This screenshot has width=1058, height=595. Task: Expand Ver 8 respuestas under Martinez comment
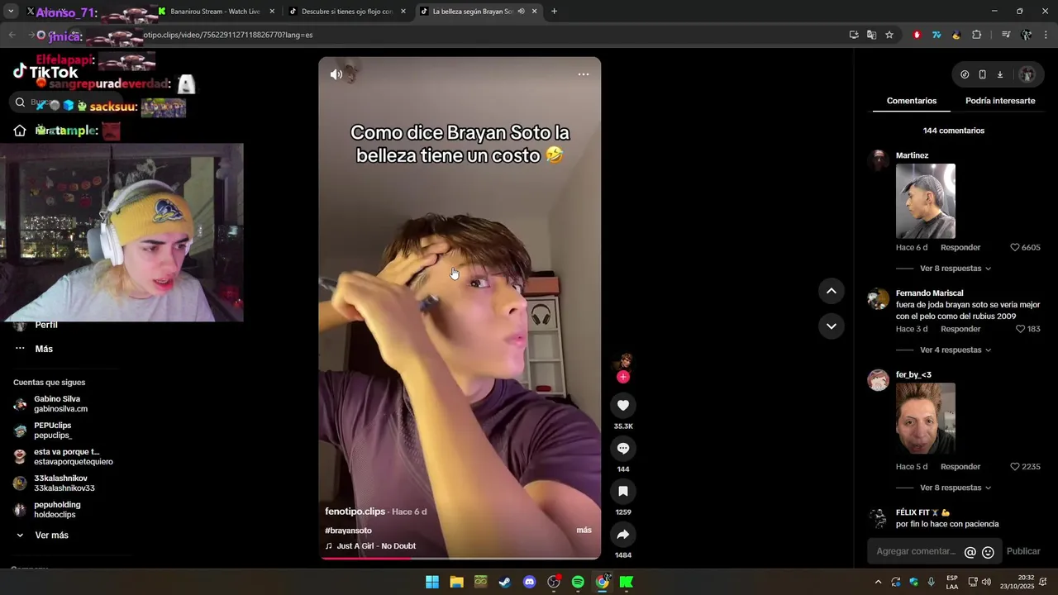pos(955,269)
